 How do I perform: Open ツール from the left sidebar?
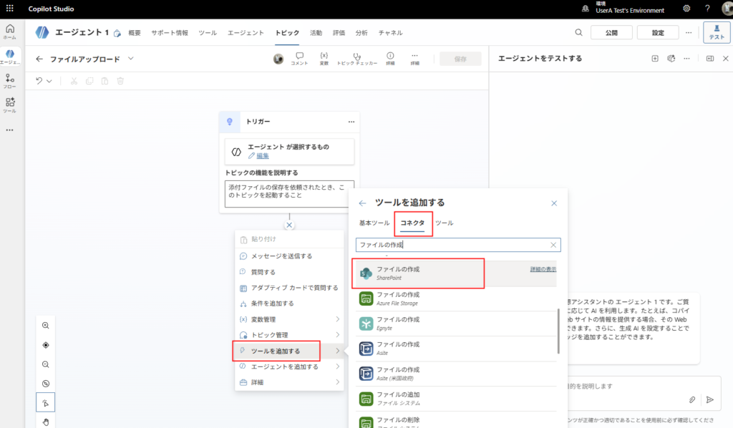[x=10, y=102]
